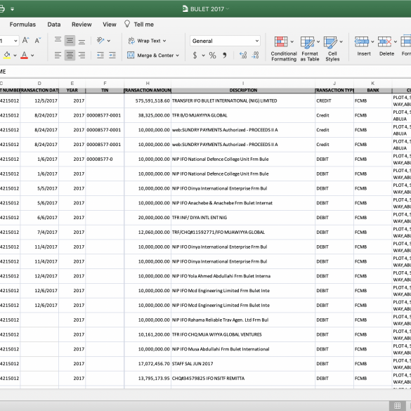411x411 pixels.
Task: Align text left
Action: [58, 55]
